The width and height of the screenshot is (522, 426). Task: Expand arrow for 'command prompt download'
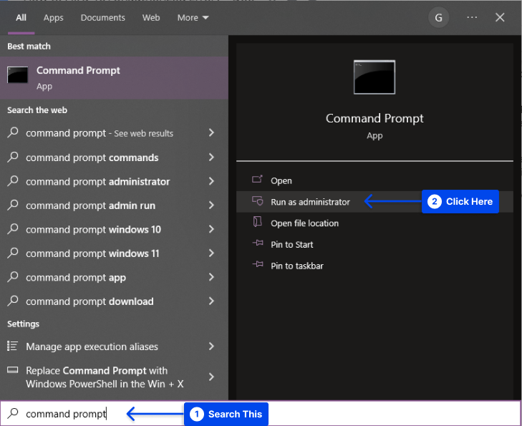[x=211, y=301]
